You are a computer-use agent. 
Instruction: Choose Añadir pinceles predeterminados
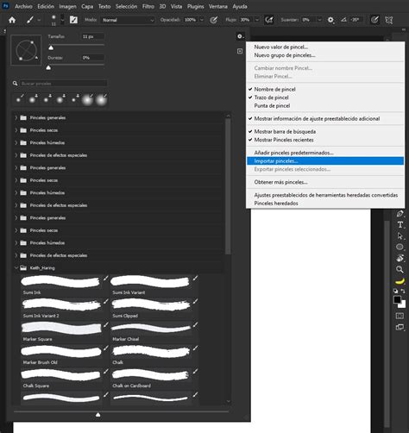coord(325,153)
